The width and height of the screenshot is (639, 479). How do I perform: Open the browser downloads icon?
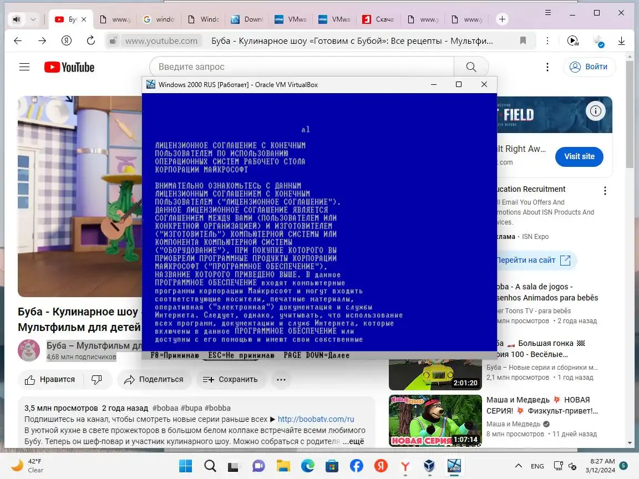(621, 40)
